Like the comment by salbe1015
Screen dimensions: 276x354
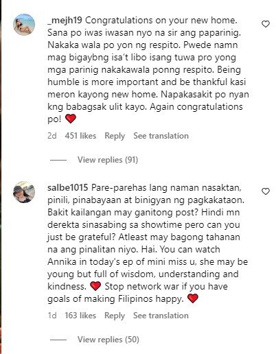click(266, 191)
